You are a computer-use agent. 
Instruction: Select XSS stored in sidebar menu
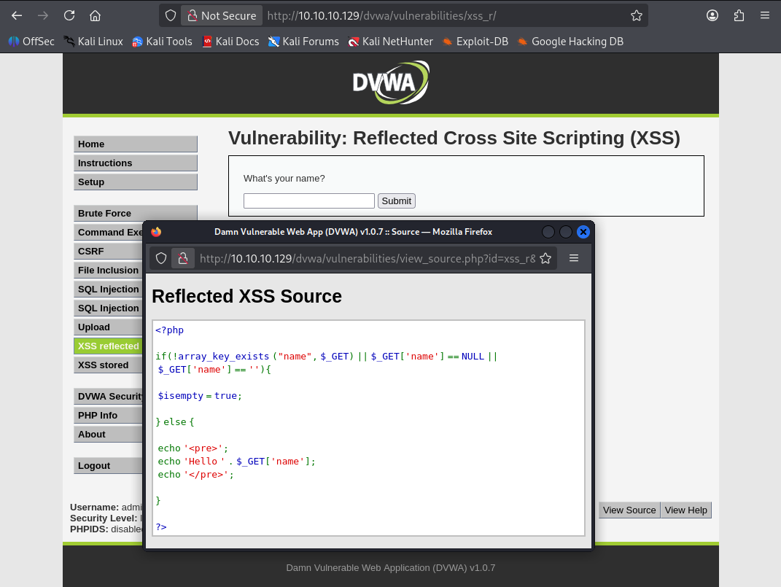point(103,365)
